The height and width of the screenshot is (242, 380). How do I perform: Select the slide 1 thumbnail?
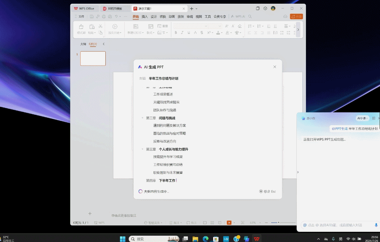(x=93, y=59)
